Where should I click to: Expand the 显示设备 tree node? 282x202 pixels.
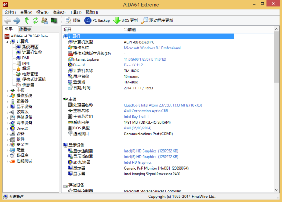[x=7, y=107]
